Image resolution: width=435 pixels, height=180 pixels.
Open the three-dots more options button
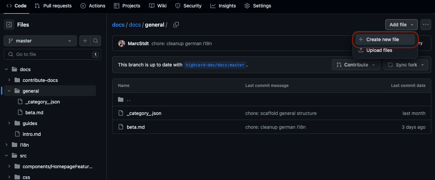[426, 25]
